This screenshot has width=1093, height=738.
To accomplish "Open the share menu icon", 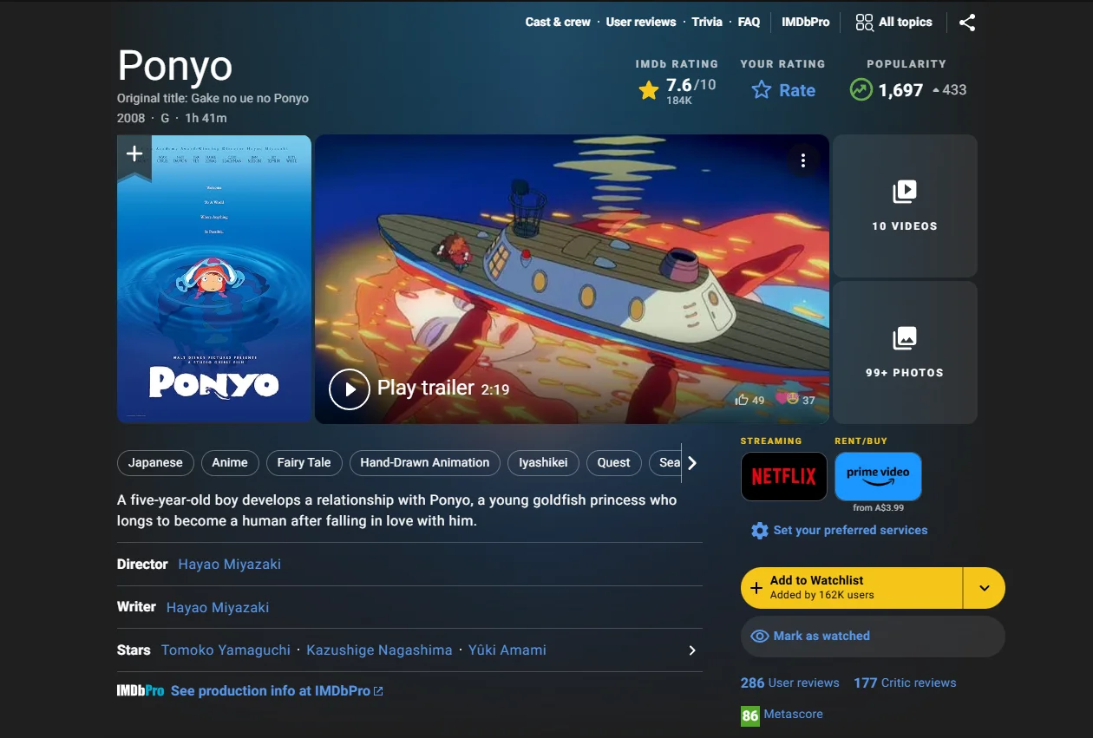I will [x=966, y=23].
